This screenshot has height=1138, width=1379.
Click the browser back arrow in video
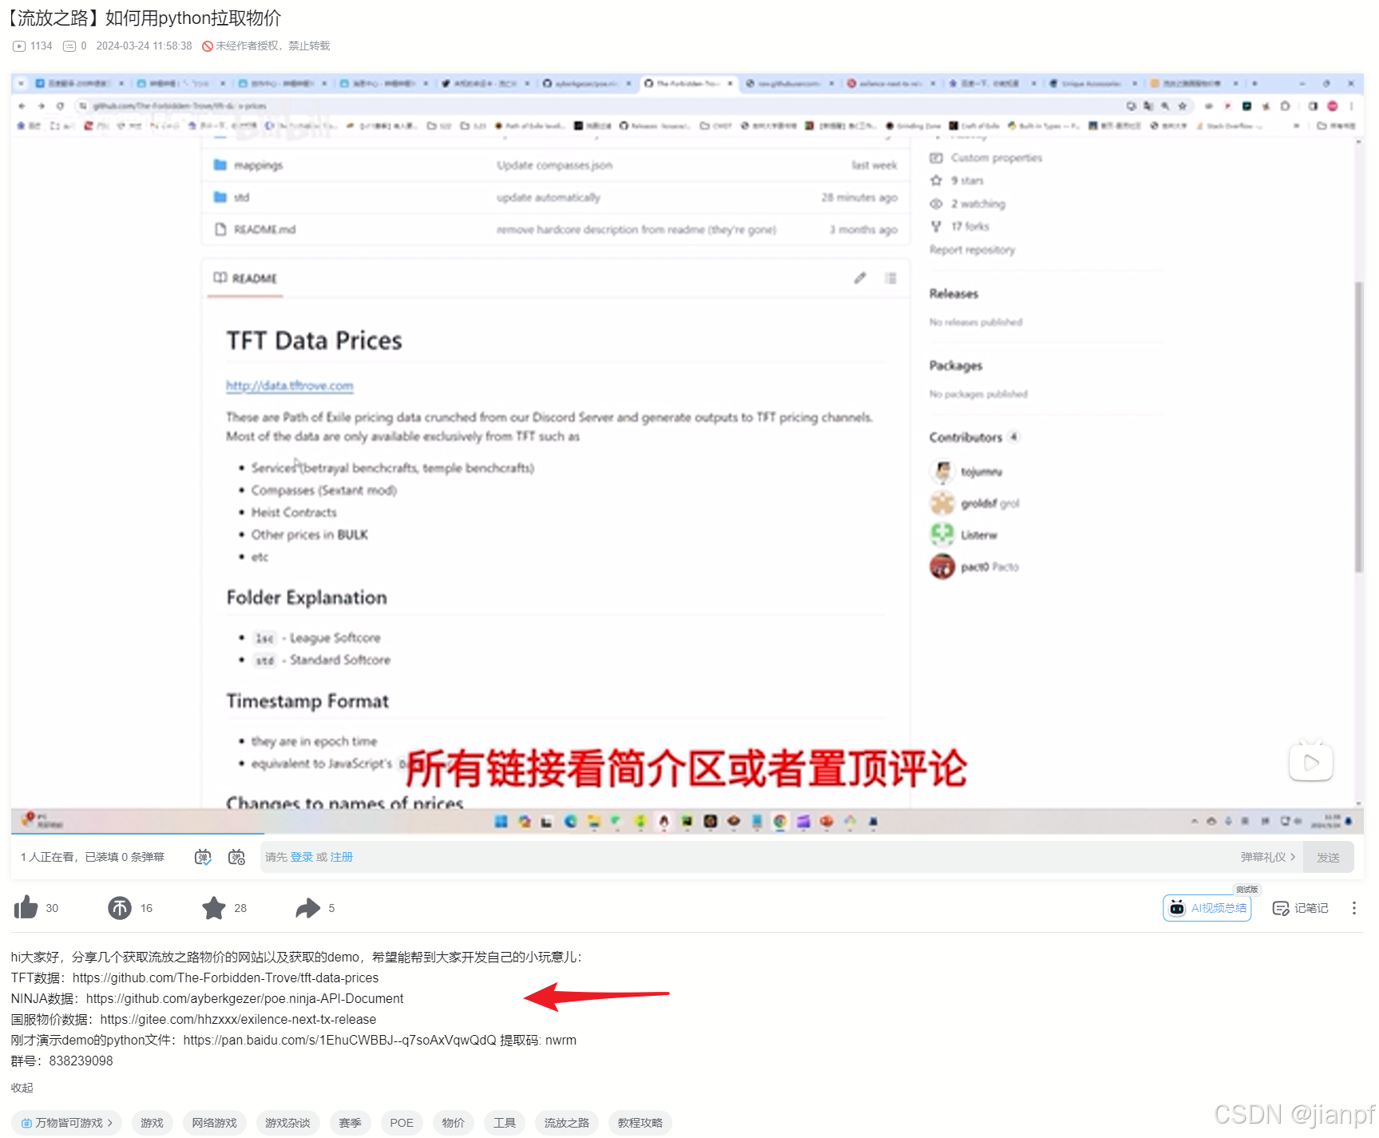coord(22,105)
